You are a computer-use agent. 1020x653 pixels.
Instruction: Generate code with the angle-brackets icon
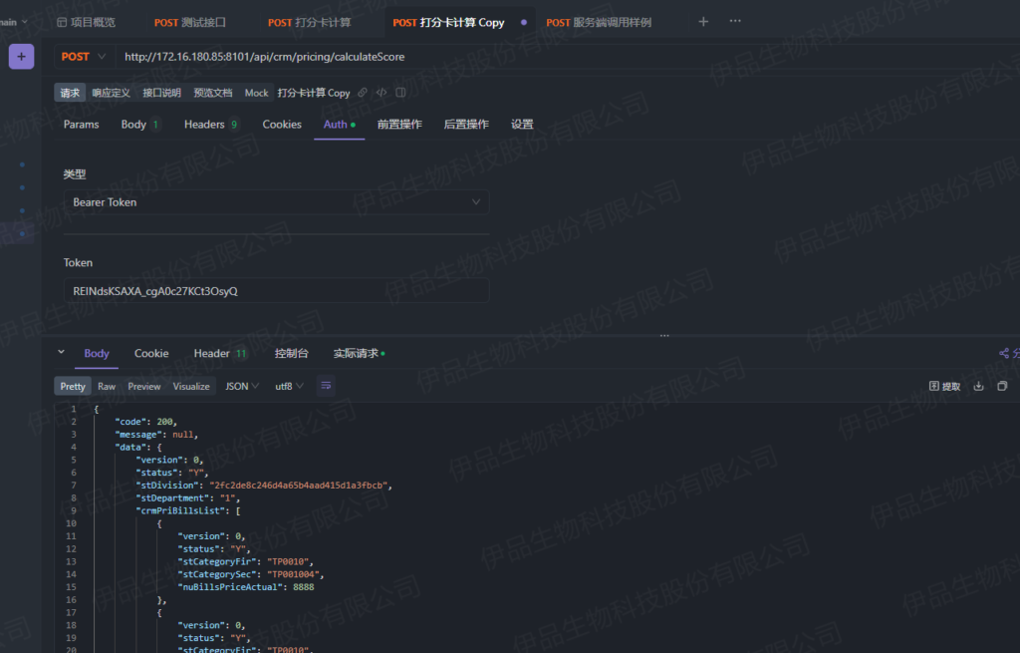pos(382,93)
